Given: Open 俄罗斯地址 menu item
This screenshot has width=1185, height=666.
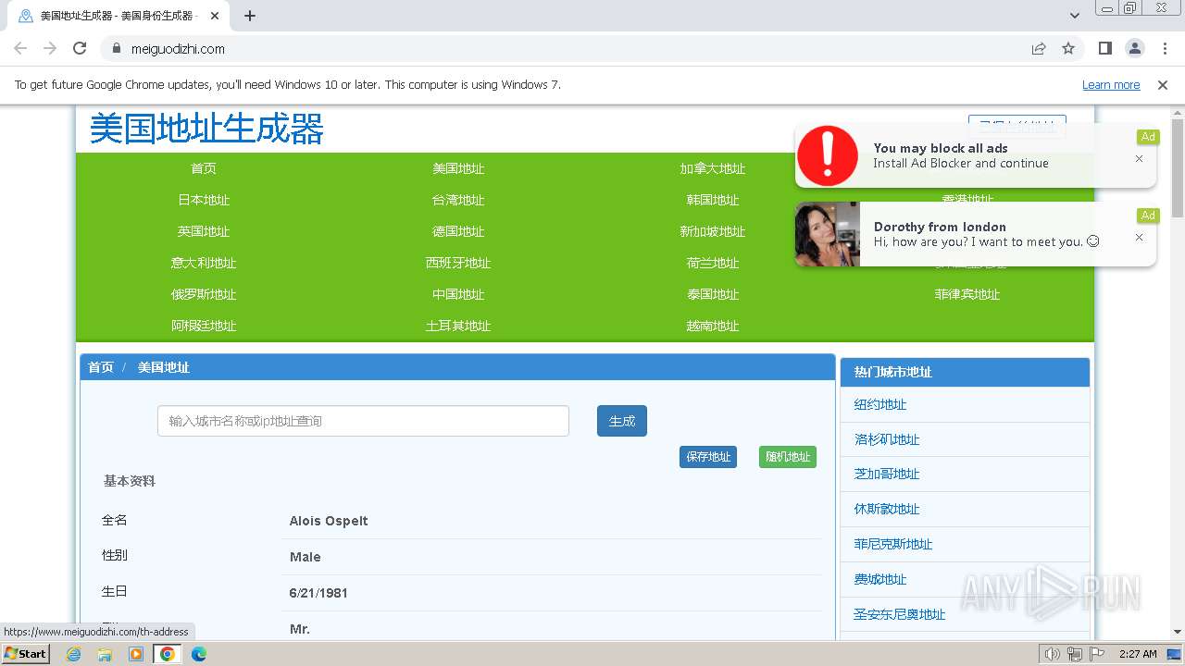Looking at the screenshot, I should pyautogui.click(x=204, y=294).
